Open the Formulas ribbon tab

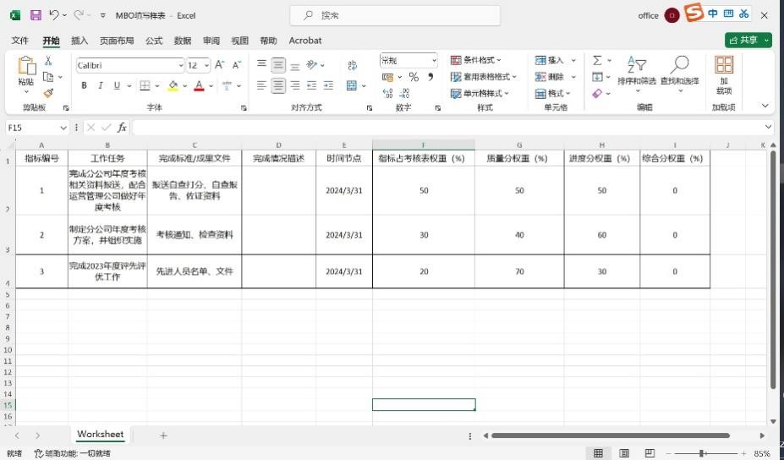[x=154, y=41]
